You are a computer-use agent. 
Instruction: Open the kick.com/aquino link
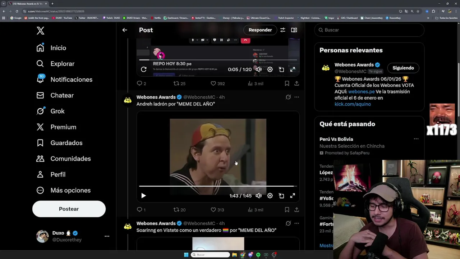[x=353, y=104]
